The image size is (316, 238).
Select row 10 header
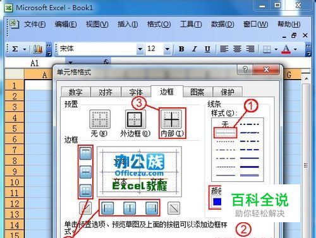tap(15, 182)
